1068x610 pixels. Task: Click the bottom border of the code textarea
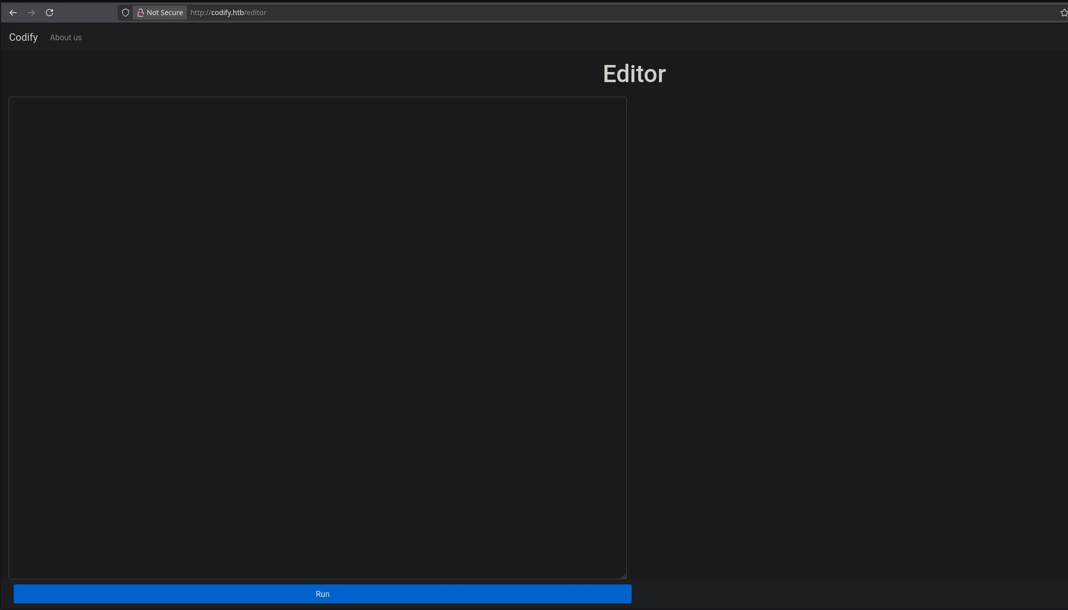point(318,579)
